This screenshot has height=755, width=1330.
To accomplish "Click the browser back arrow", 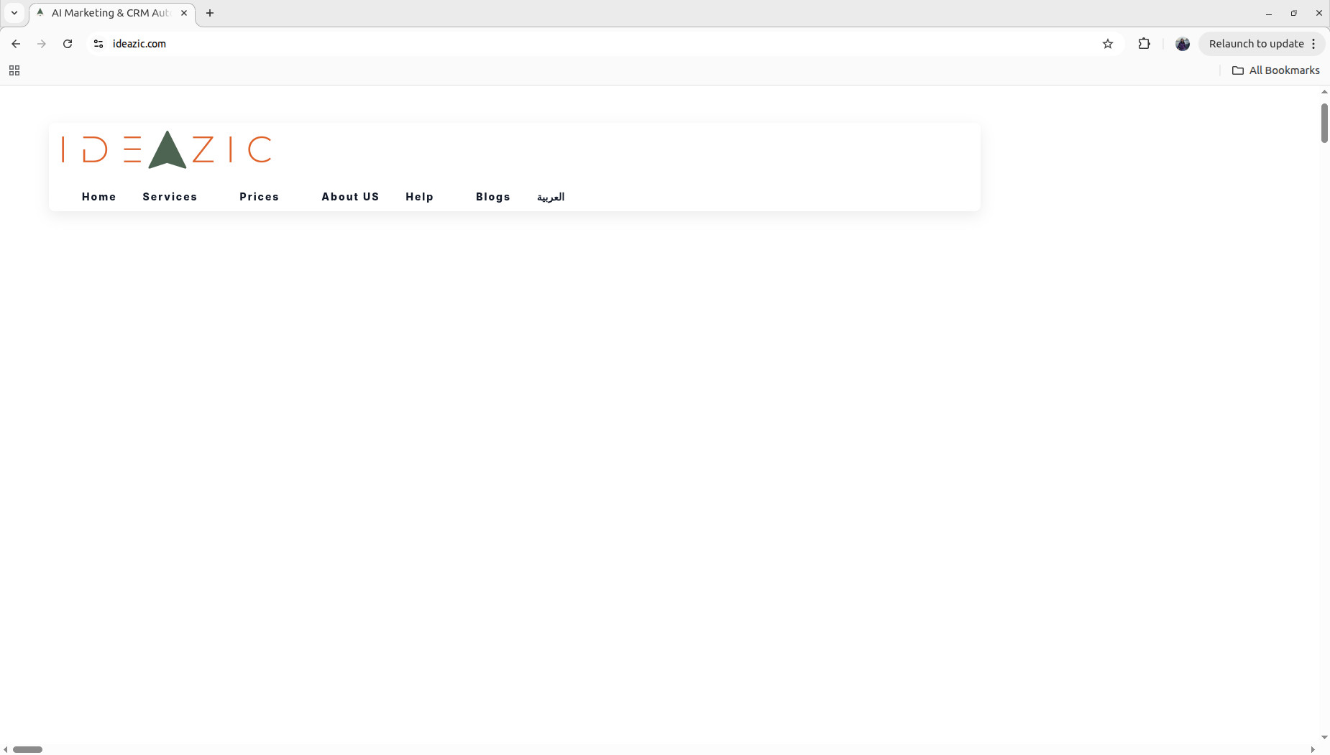I will 16,44.
